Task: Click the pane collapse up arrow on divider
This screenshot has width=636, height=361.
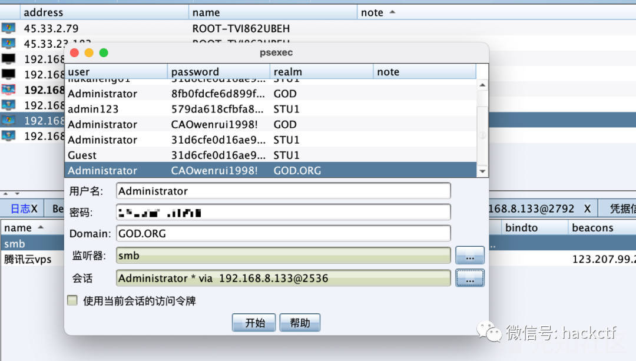Action: tap(6, 194)
